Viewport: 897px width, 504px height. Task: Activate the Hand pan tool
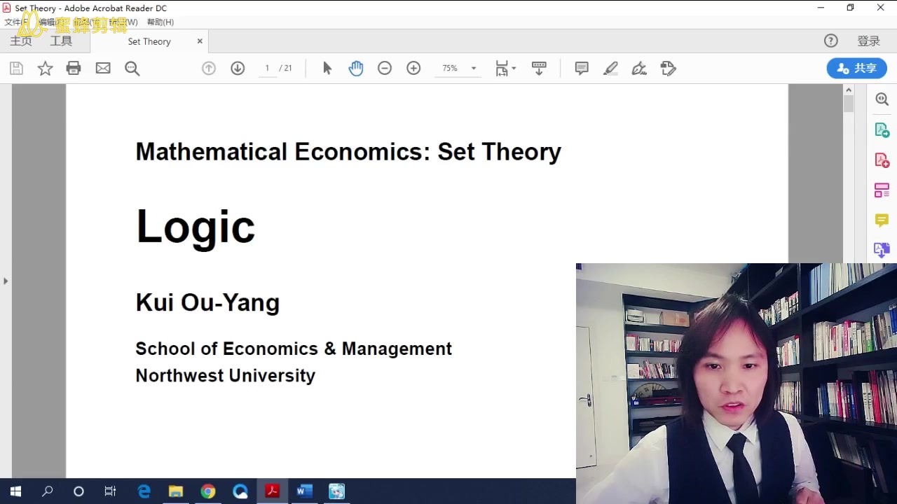tap(356, 68)
